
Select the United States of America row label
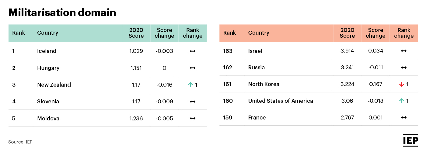tap(281, 101)
